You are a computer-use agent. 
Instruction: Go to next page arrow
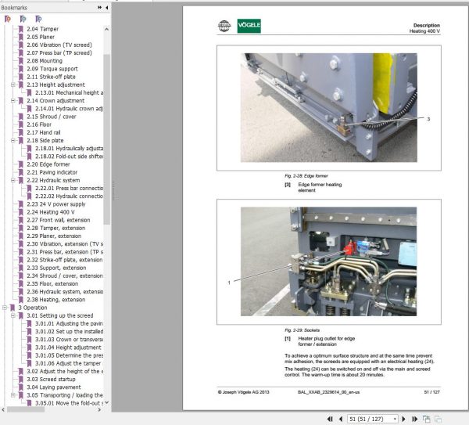tap(403, 419)
